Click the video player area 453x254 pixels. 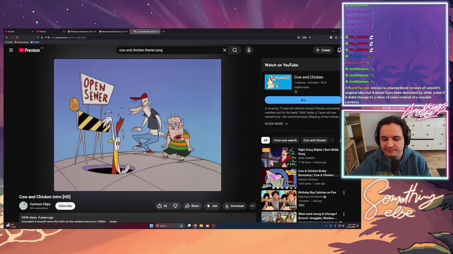coord(138,125)
